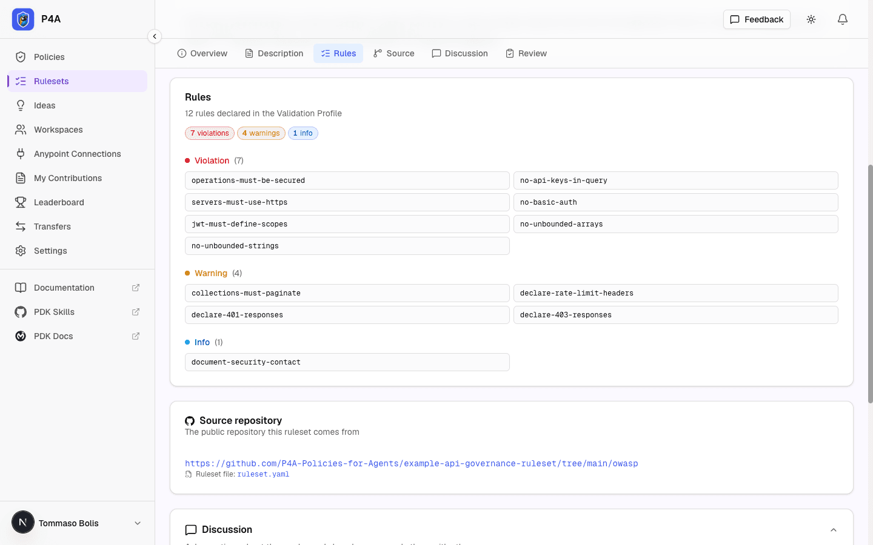Screen dimensions: 873x545
Task: Switch to the Source tab
Action: click(x=394, y=53)
